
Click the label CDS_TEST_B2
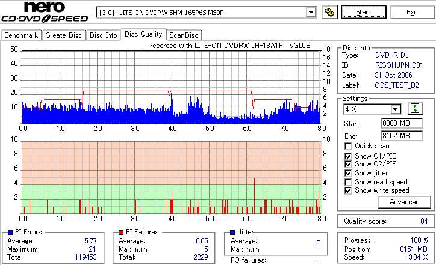click(x=397, y=85)
